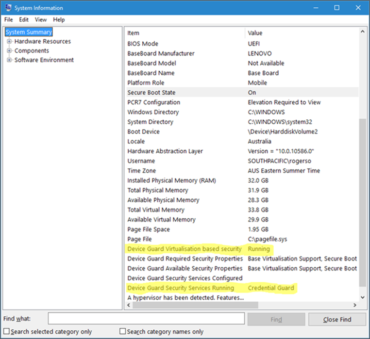Click the horizontal scrollbar thumb

point(195,305)
